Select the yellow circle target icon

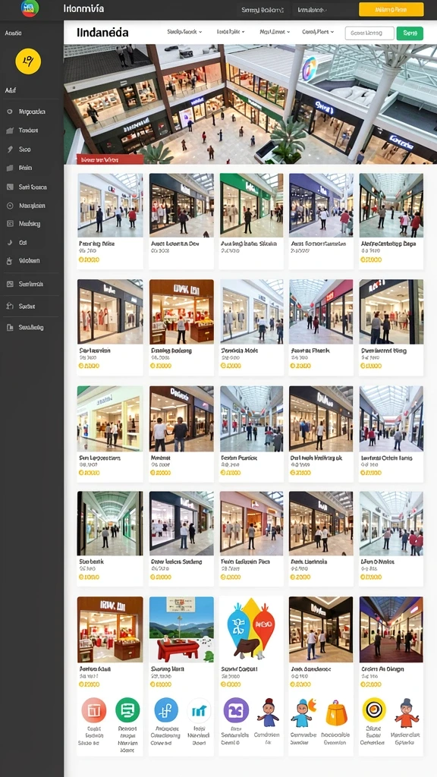coord(374,710)
